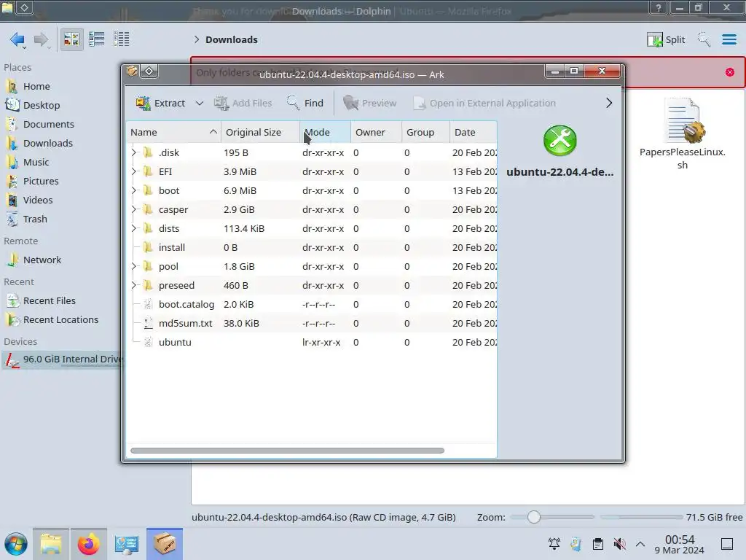Screen dimensions: 746x560
Task: Select 96.0 GiB Internal Drive
Action: click(x=63, y=359)
